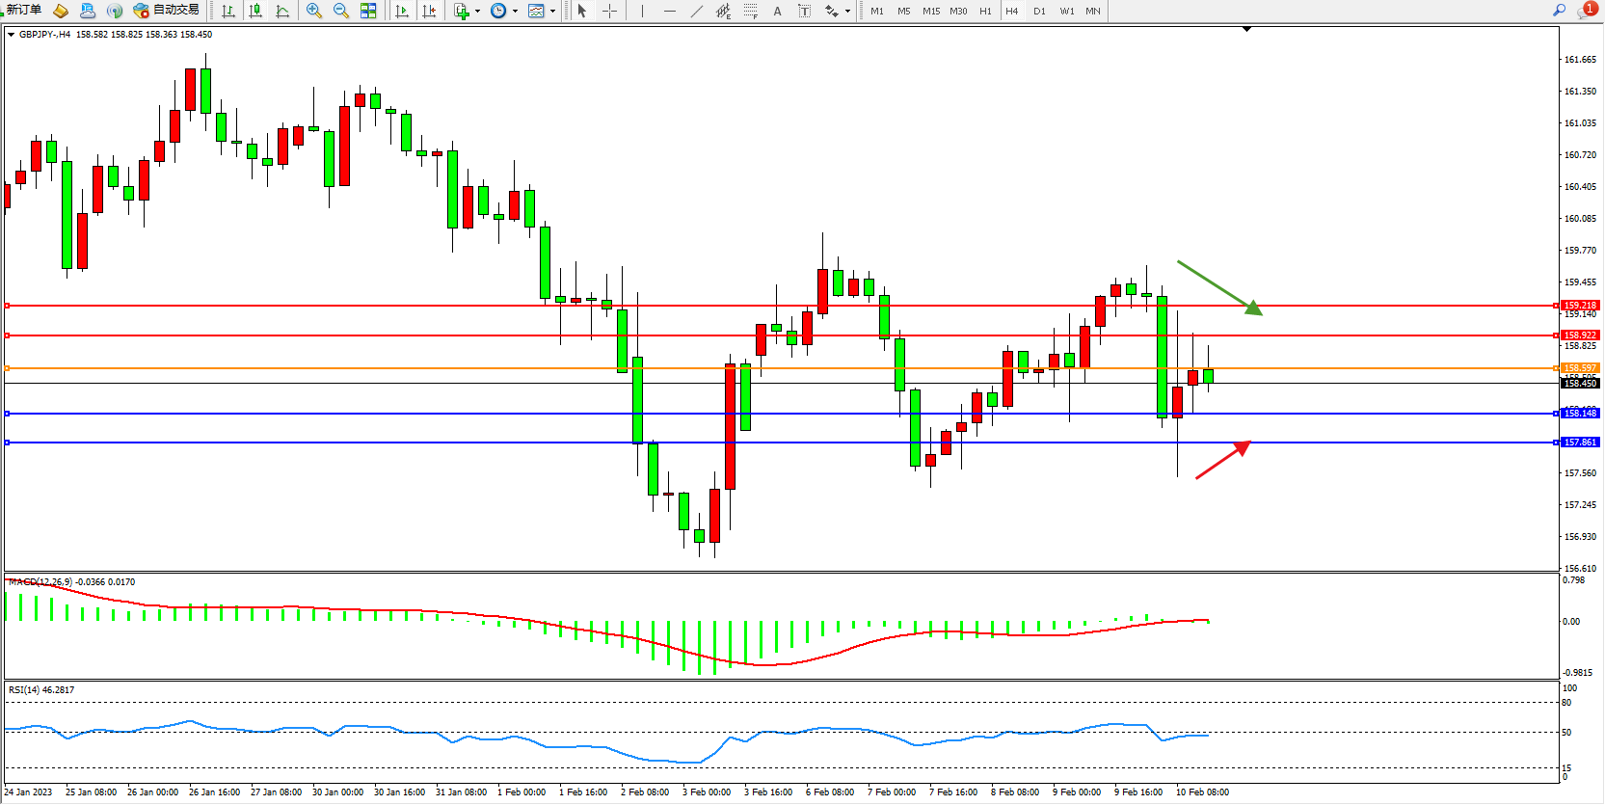Switch to the M15 timeframe

point(930,12)
